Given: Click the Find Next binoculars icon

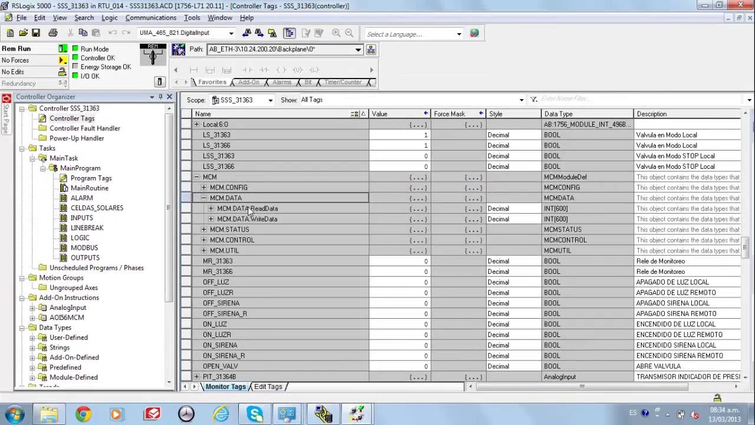Looking at the screenshot, I should (x=259, y=33).
